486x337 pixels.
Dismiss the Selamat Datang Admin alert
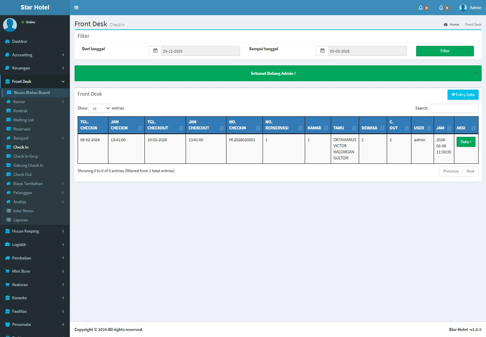tap(475, 73)
